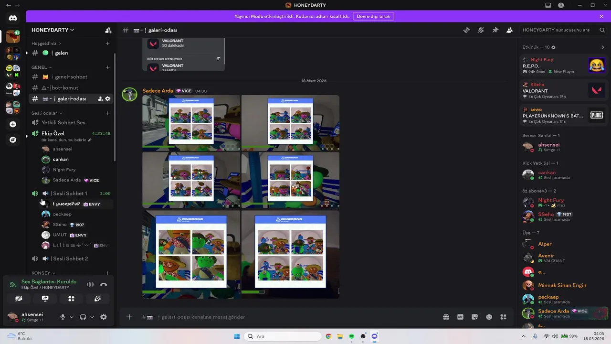Open the soundboard icon in voice panel

coord(97,299)
